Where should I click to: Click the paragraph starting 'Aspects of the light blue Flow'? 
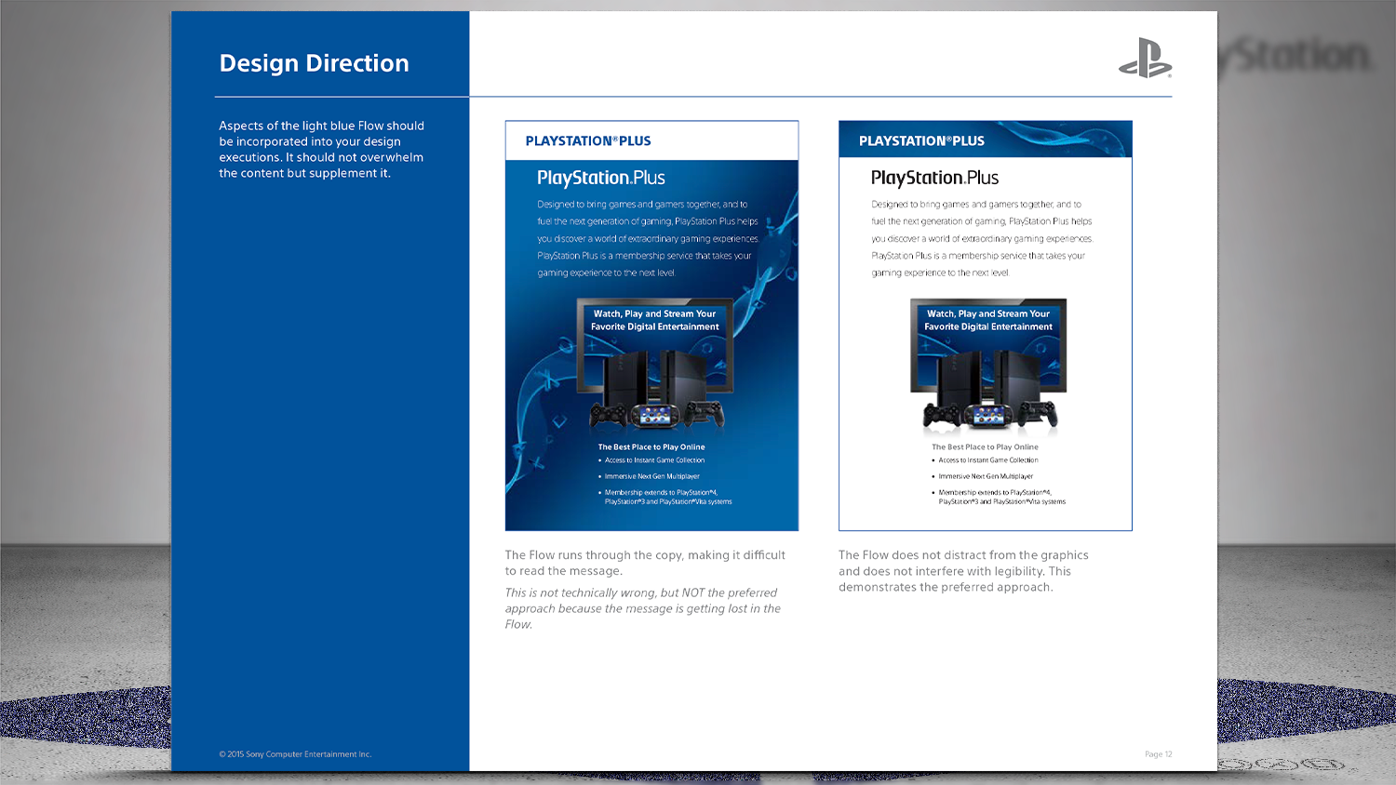pyautogui.click(x=321, y=149)
